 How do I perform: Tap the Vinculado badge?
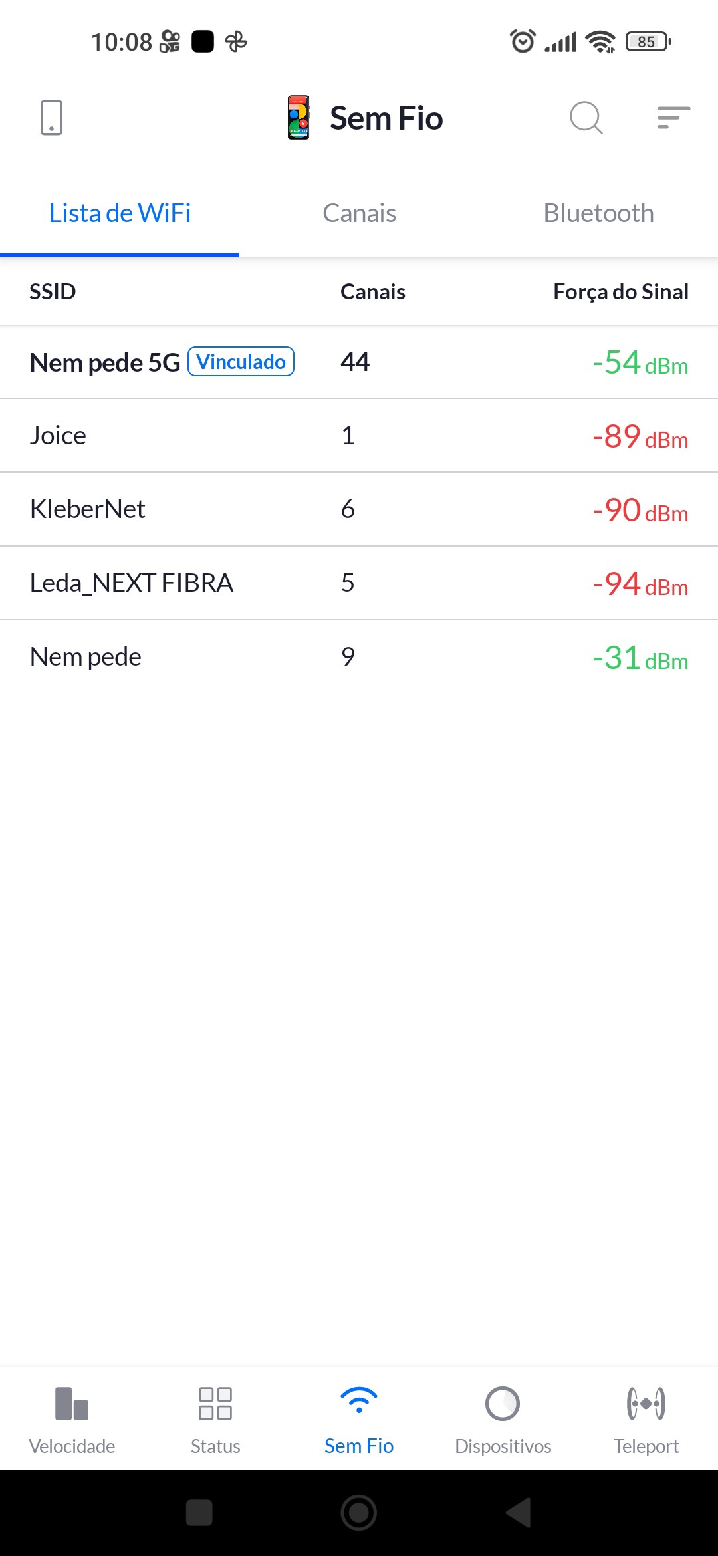pos(241,362)
